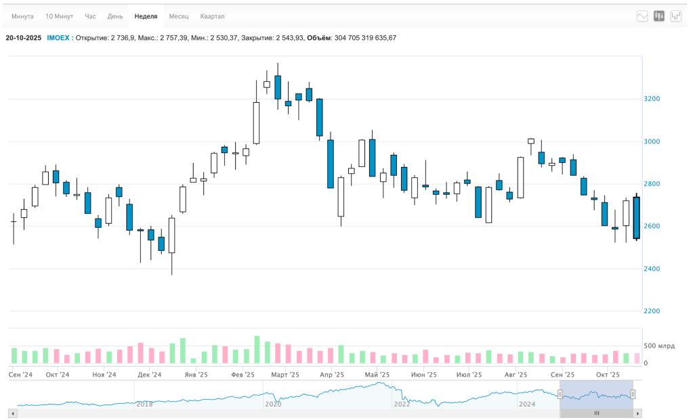This screenshot has width=693, height=420.
Task: Select the OHLC bar chart icon
Action: point(676,16)
